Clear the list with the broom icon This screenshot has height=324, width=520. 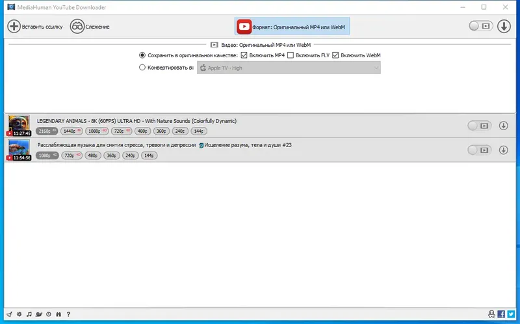tap(9, 314)
